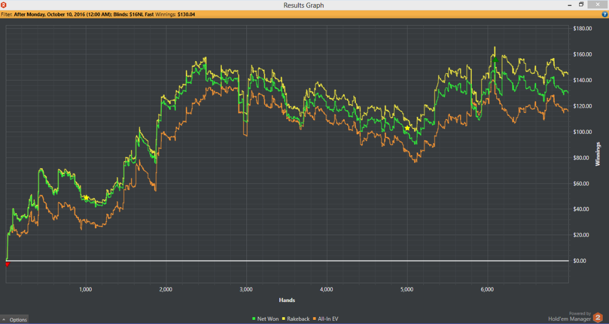Click the 2,000 hands axis label
Screen dimensions: 609x324
[x=166, y=290]
